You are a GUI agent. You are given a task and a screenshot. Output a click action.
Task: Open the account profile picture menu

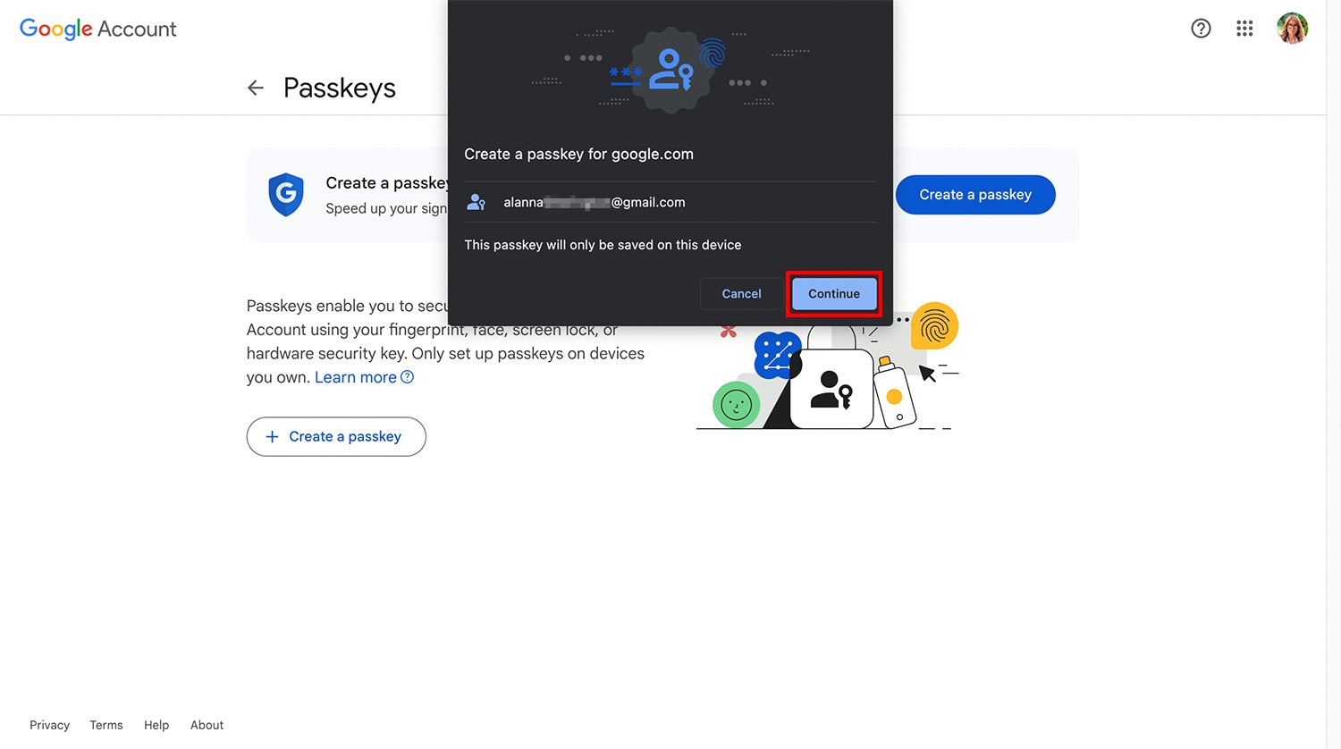click(1292, 29)
